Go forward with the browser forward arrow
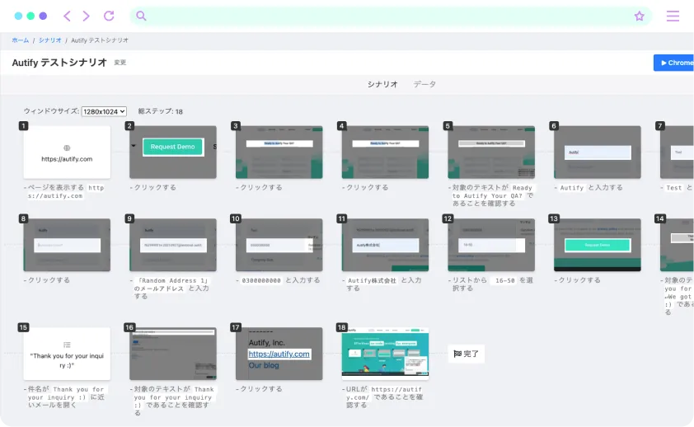Screen dimensions: 694x427 (87, 16)
